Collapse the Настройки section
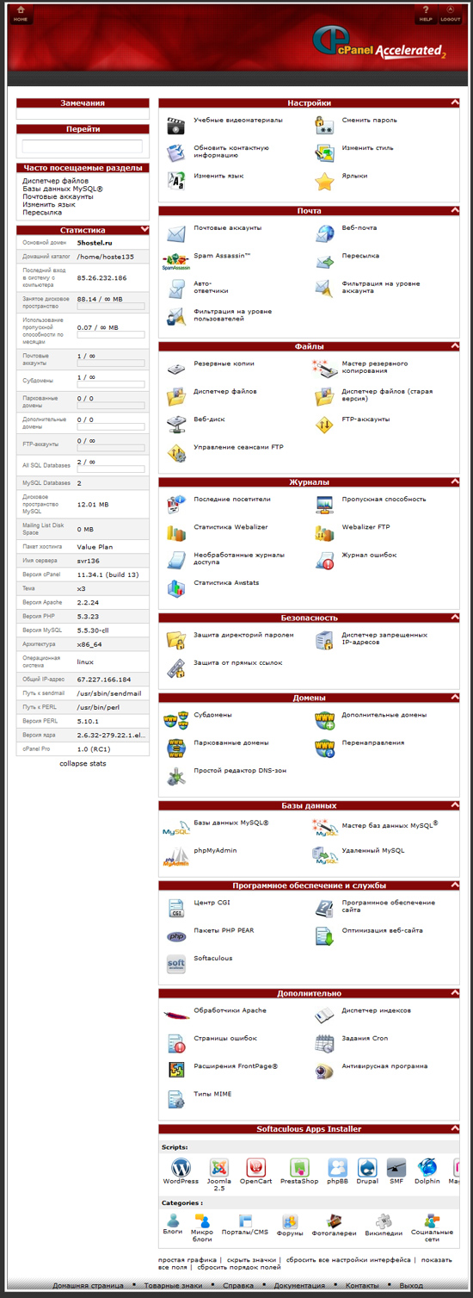This screenshot has height=1298, width=473. click(454, 102)
